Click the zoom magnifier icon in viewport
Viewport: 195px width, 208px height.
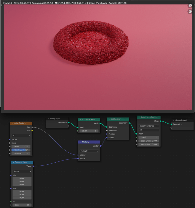(x=190, y=5)
